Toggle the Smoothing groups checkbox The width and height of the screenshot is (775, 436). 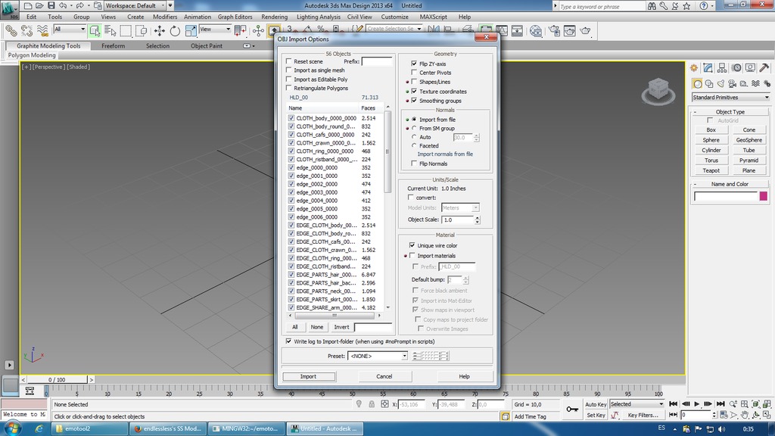[x=414, y=101]
